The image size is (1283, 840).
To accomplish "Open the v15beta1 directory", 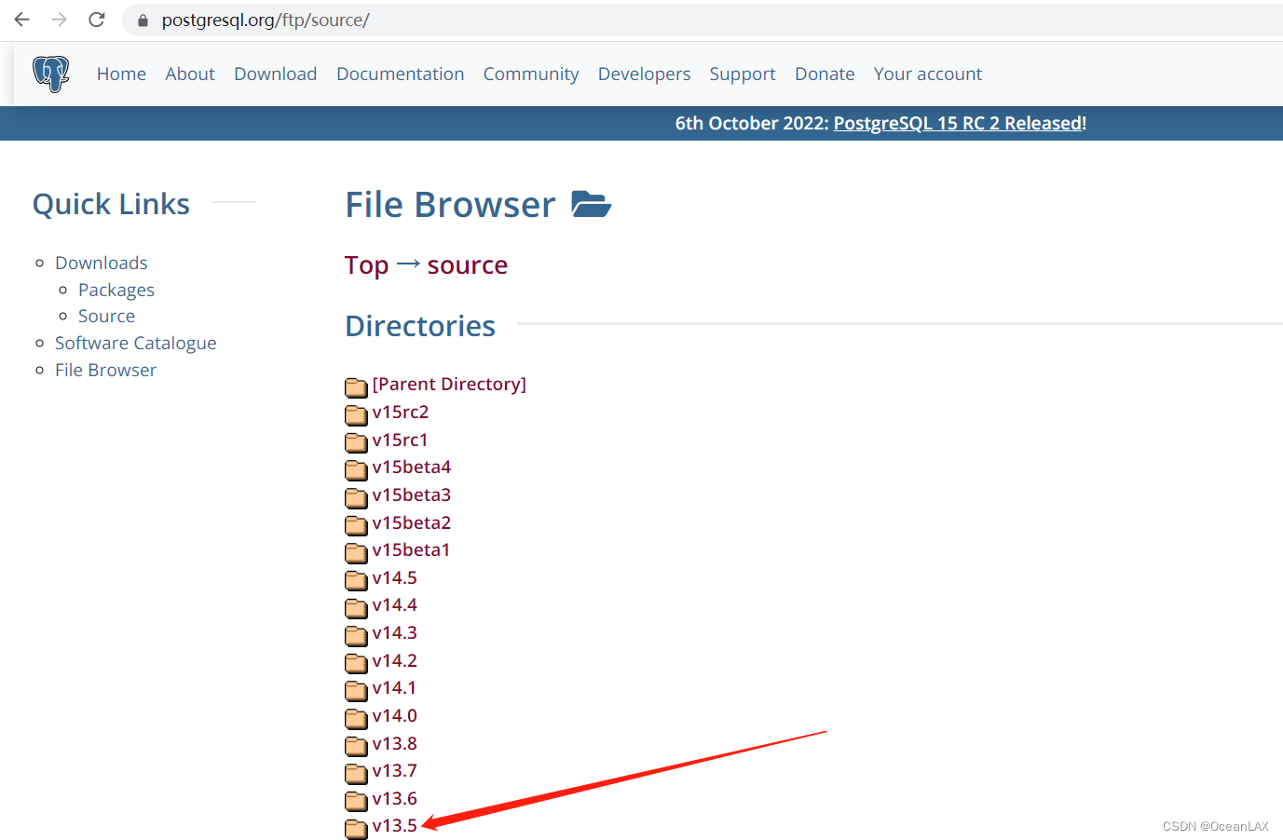I will [411, 549].
